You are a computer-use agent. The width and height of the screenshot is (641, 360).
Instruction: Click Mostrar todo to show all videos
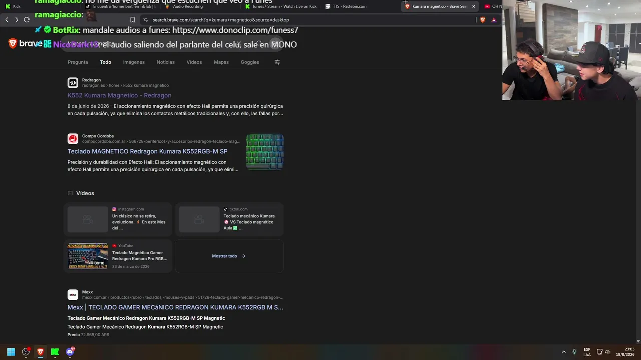[229, 256]
